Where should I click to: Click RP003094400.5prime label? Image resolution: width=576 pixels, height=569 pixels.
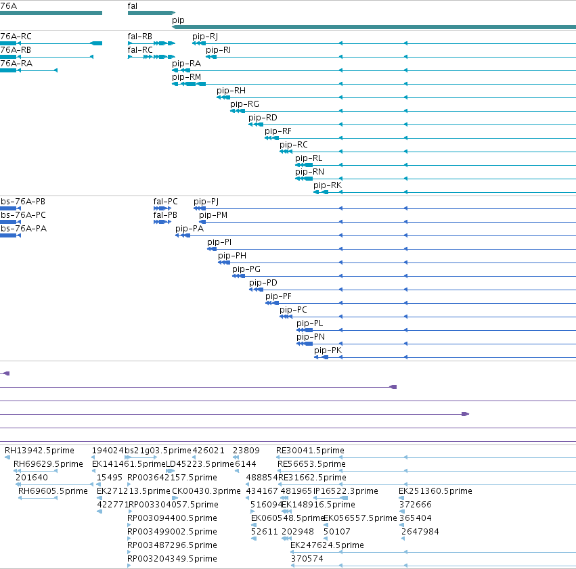tap(172, 518)
